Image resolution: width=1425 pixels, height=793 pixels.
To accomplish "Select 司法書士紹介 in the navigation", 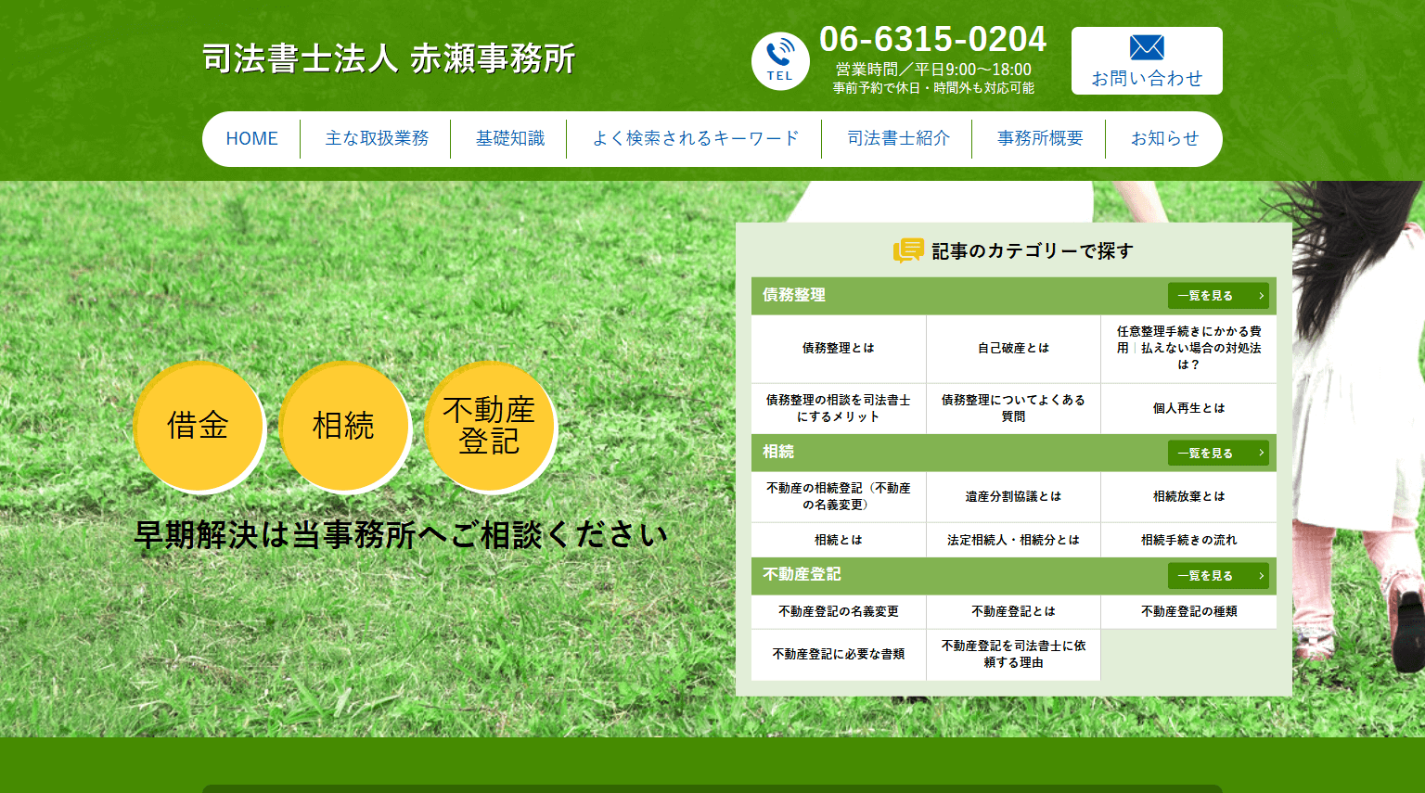I will tap(896, 138).
